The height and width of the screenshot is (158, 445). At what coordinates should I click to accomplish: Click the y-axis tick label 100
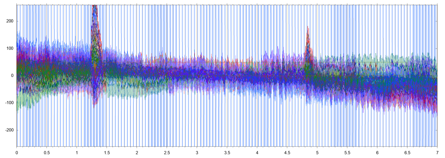pyautogui.click(x=10, y=48)
